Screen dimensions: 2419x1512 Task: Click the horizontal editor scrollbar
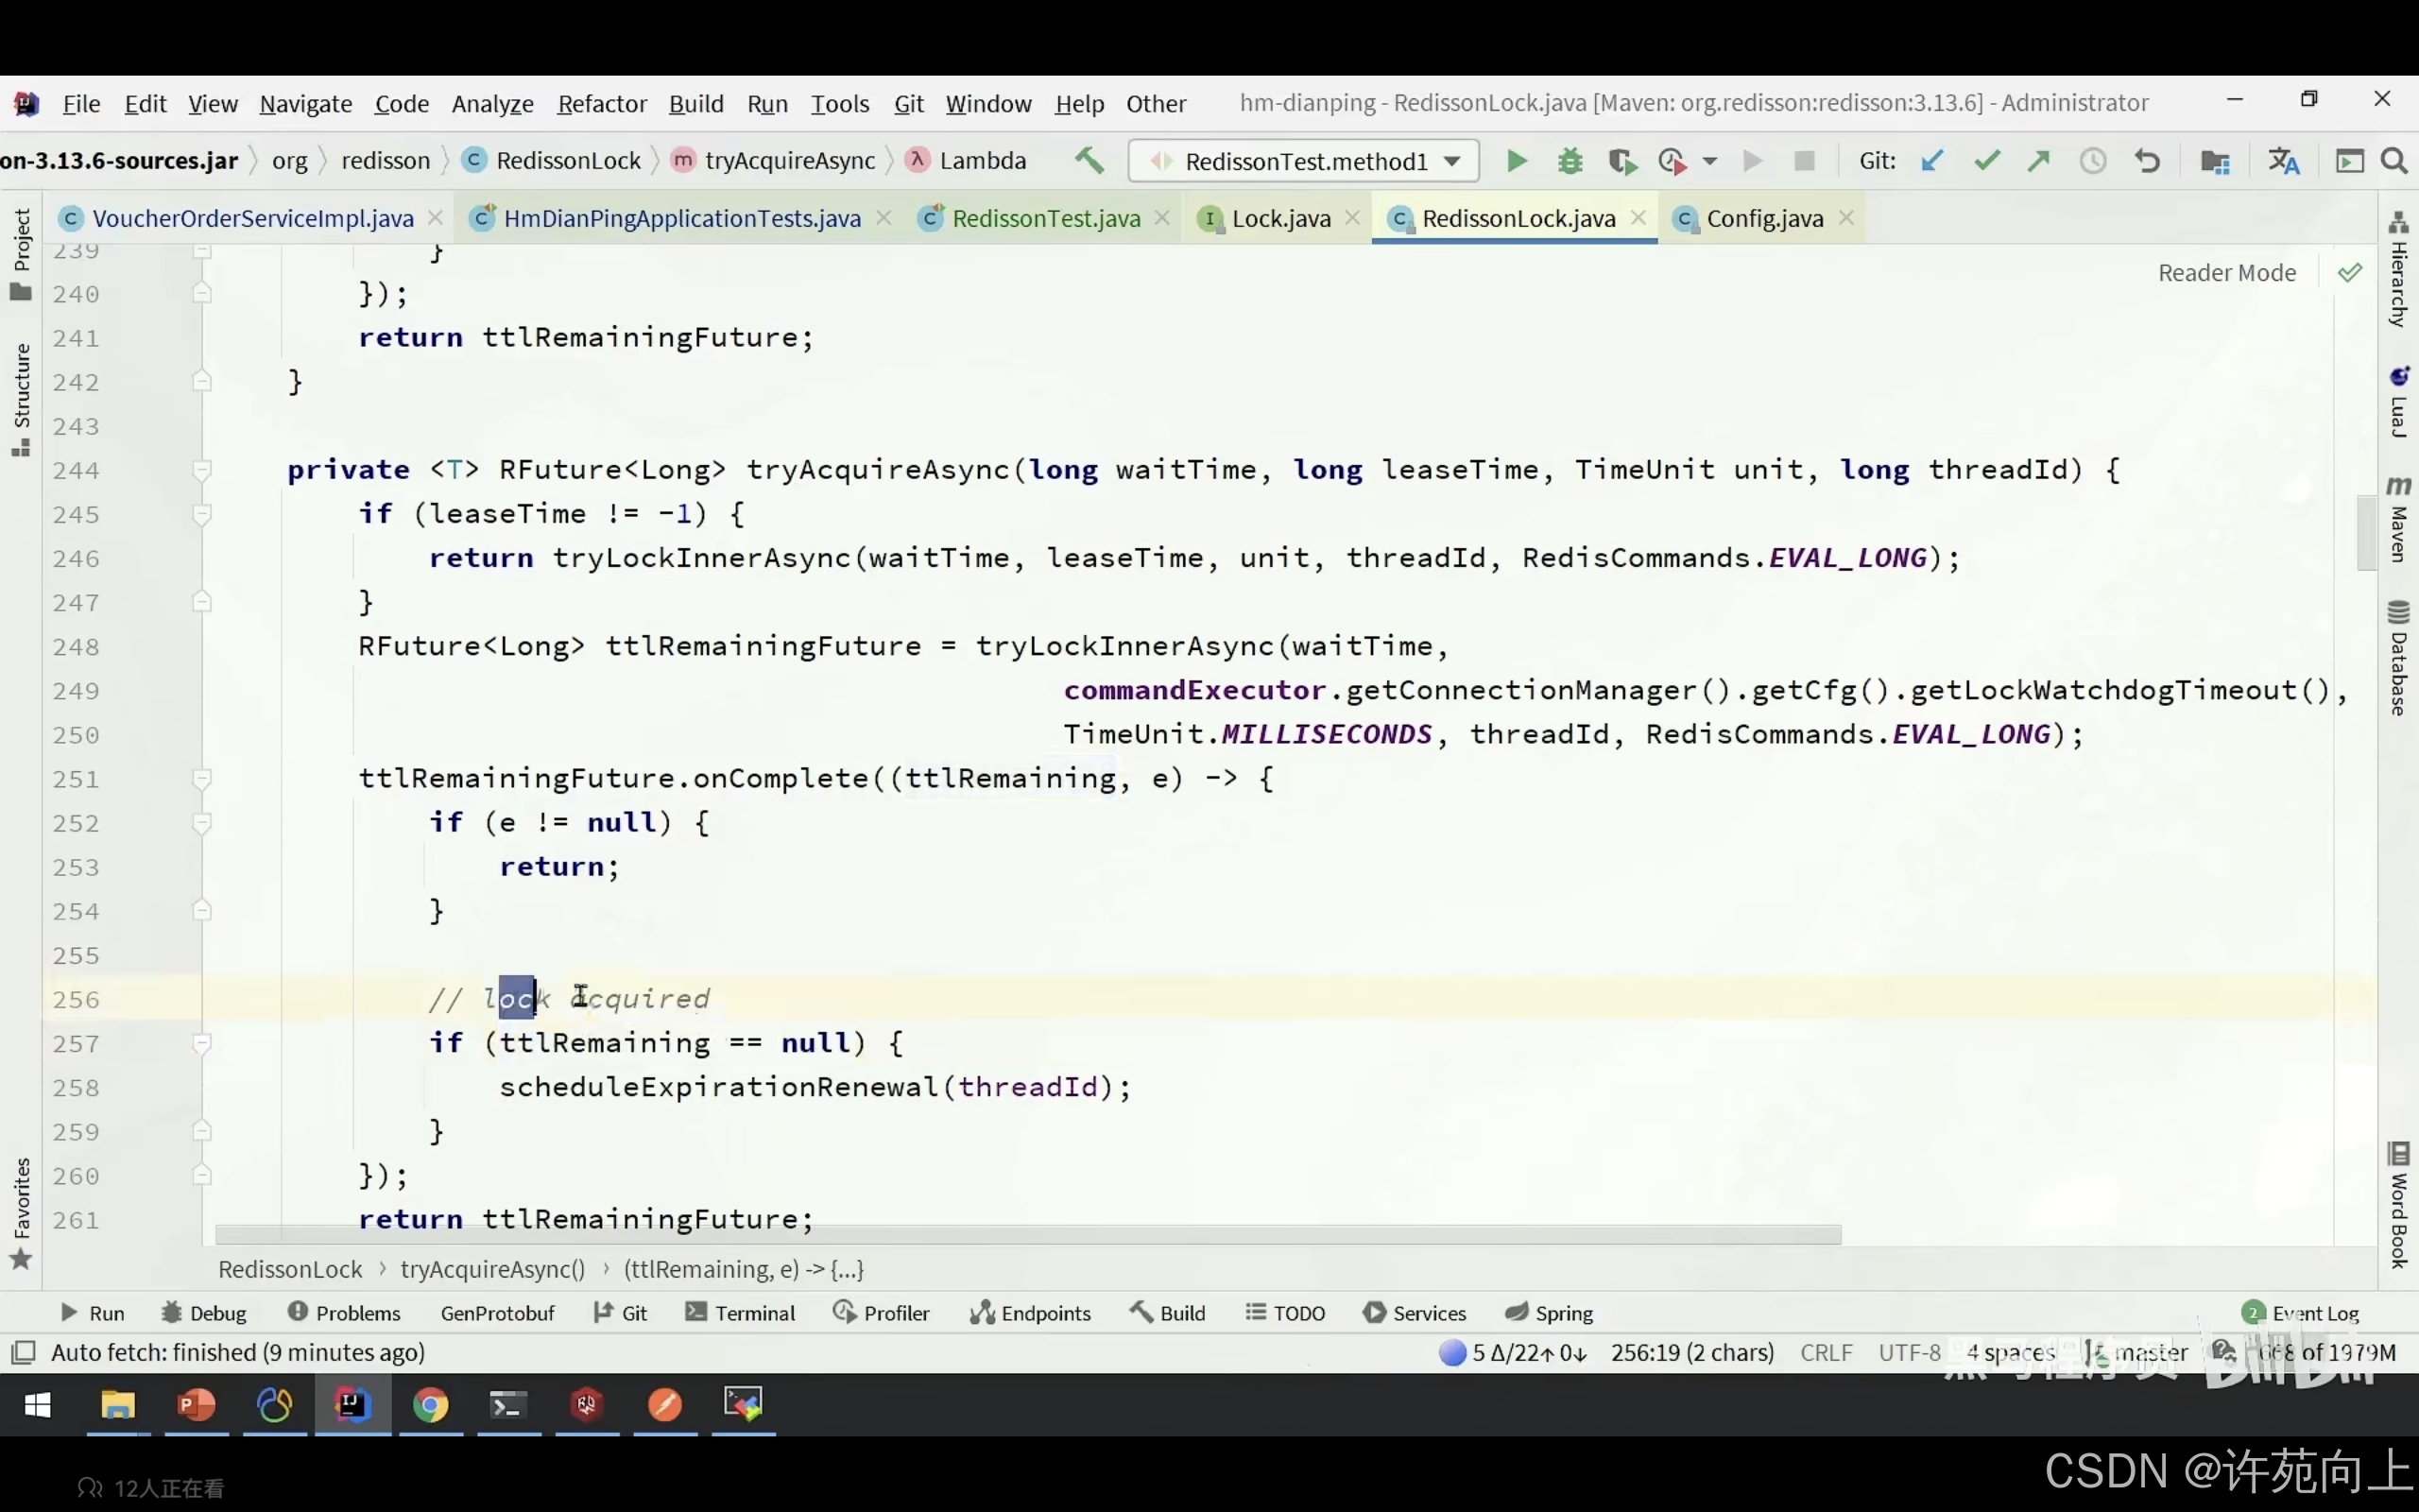click(x=1027, y=1235)
